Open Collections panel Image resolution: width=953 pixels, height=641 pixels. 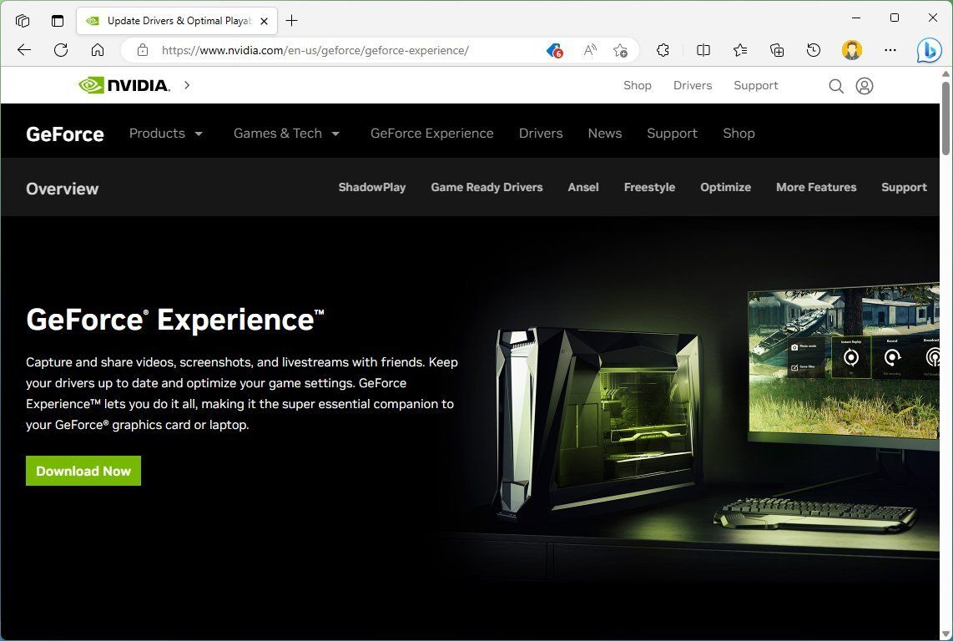point(777,50)
